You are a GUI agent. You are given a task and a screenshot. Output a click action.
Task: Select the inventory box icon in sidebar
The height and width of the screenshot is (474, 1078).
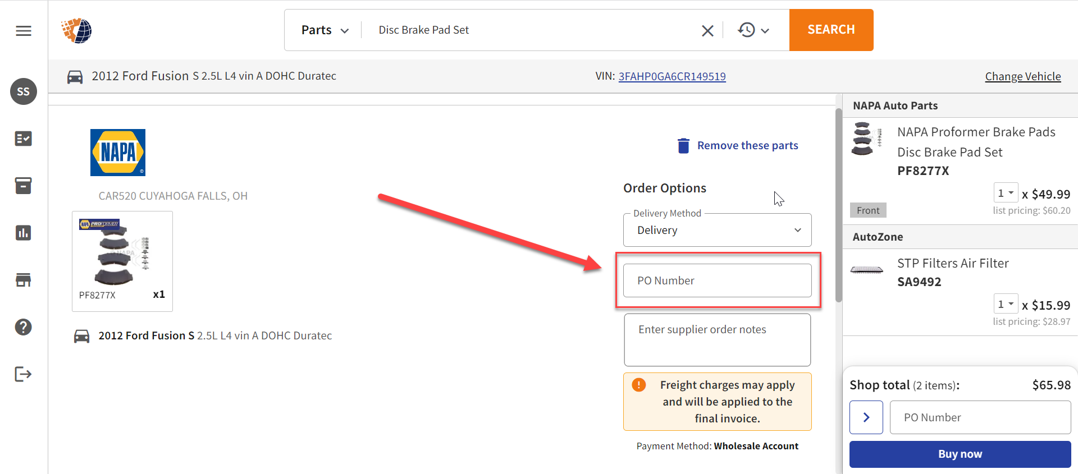[23, 186]
